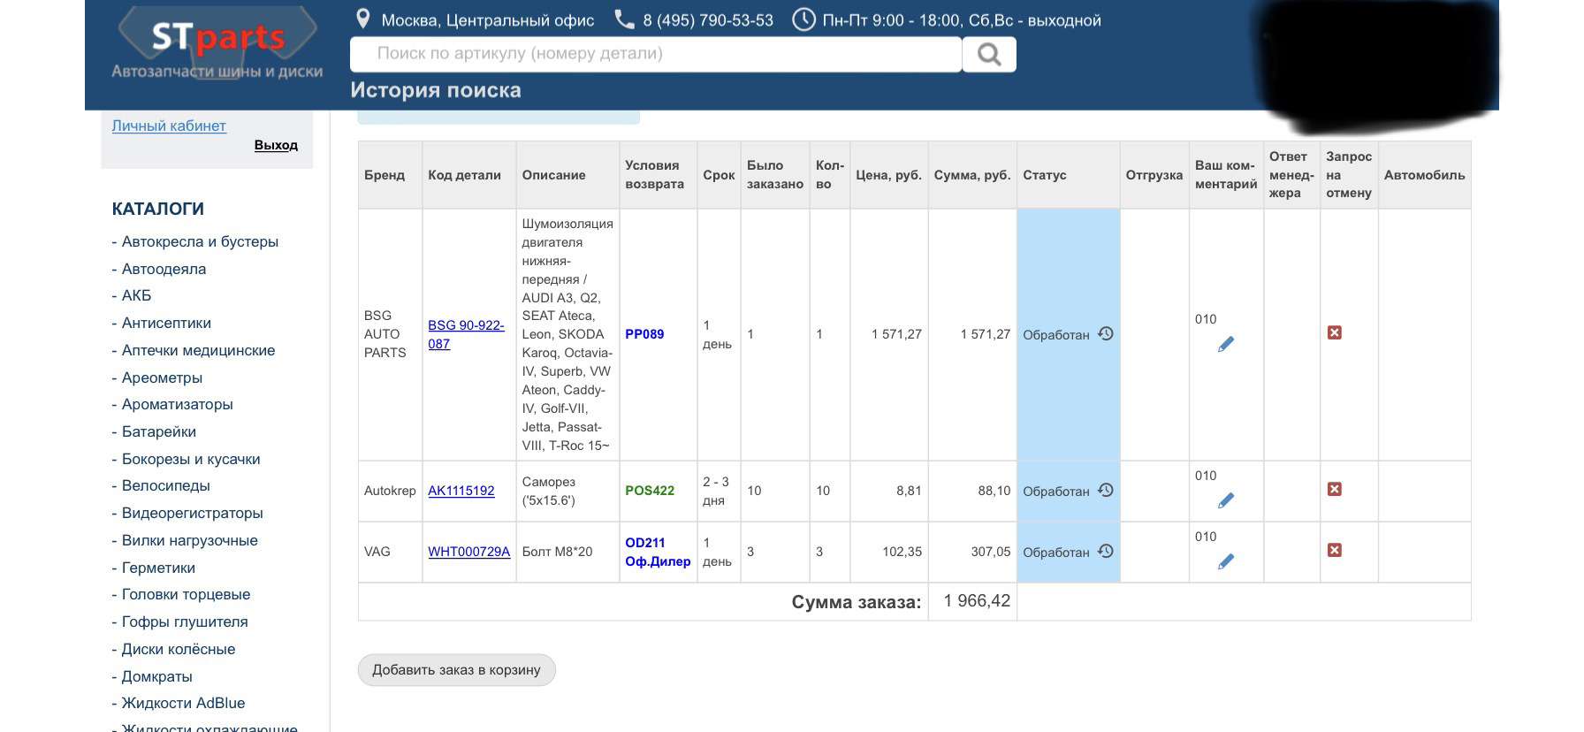Focus the part number search field
The image size is (1584, 732).
point(655,54)
